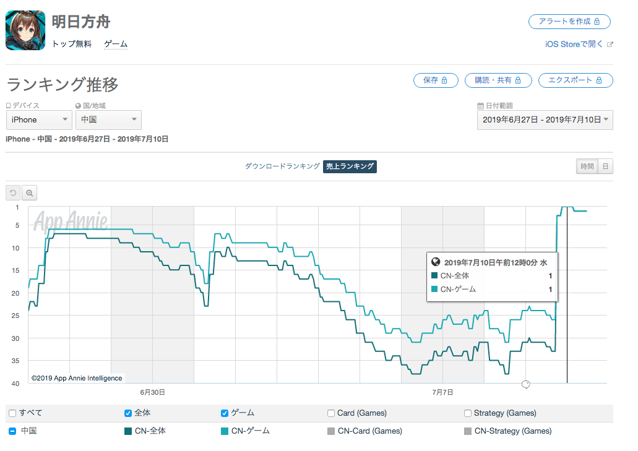Click the CN-全体 legend color swatch
This screenshot has width=638, height=451.
tap(127, 431)
